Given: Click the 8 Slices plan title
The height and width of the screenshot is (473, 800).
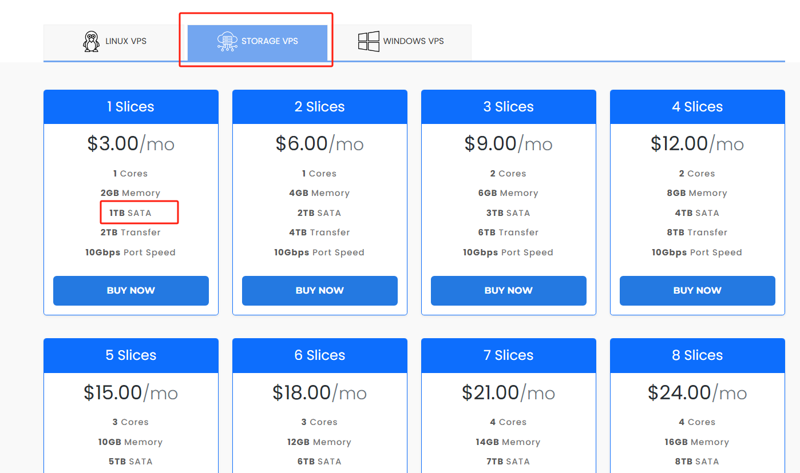Looking at the screenshot, I should [697, 355].
